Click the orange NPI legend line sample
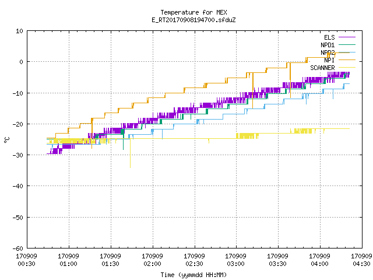Image resolution: width=373 pixels, height=280 pixels. coord(347,60)
